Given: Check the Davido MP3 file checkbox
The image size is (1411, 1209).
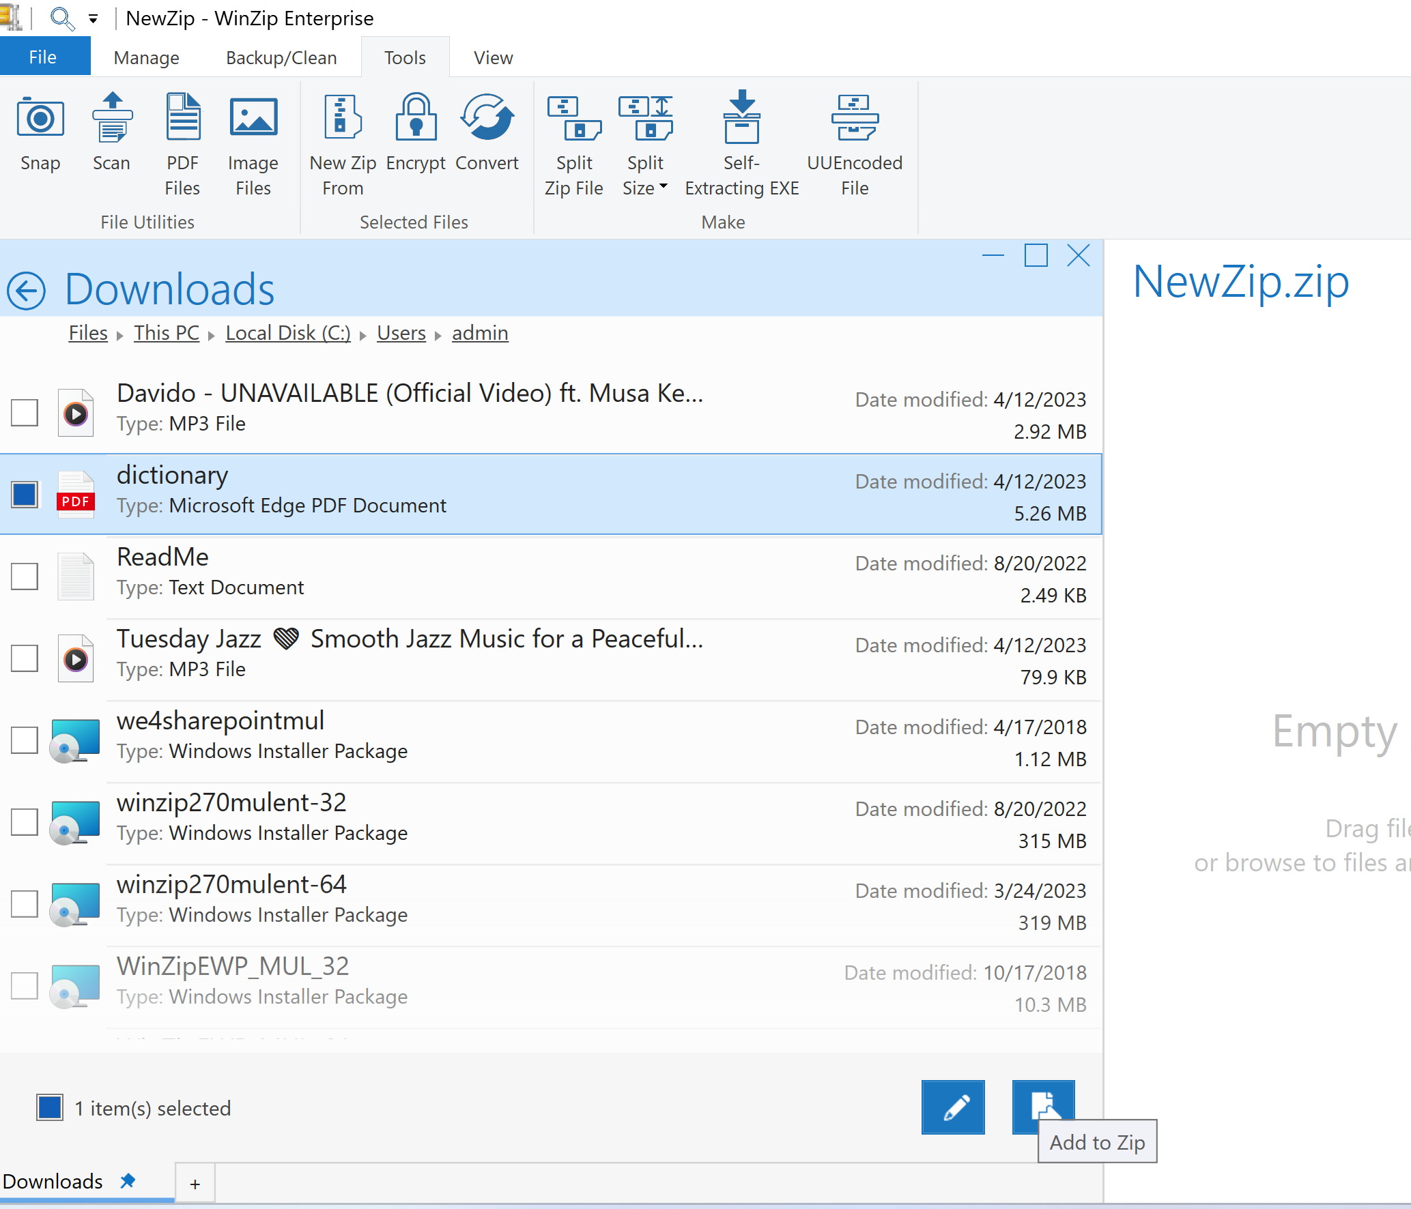Looking at the screenshot, I should 25,412.
